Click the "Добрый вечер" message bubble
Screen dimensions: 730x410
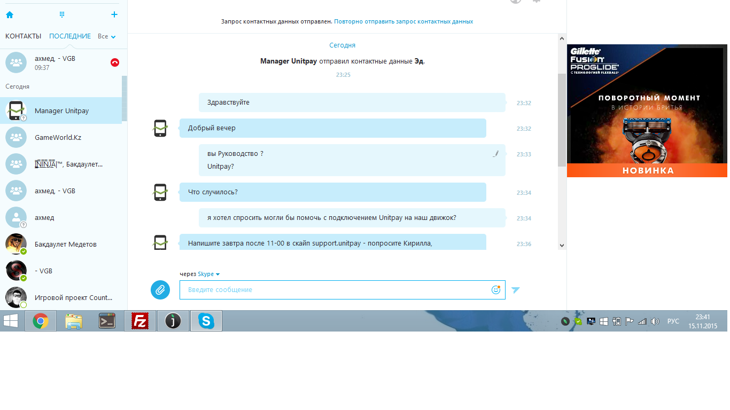pos(333,128)
